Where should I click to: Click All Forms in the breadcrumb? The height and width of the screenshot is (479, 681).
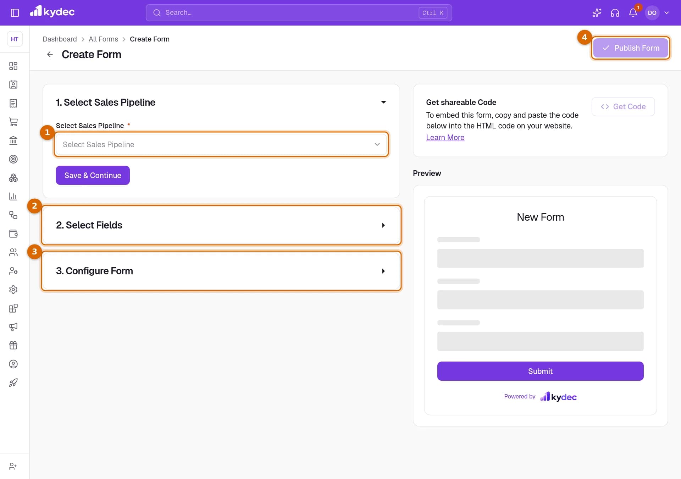[x=103, y=39]
